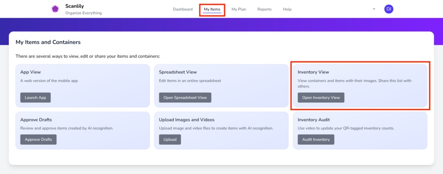Open the DJ user avatar
The width and height of the screenshot is (443, 174).
point(389,9)
